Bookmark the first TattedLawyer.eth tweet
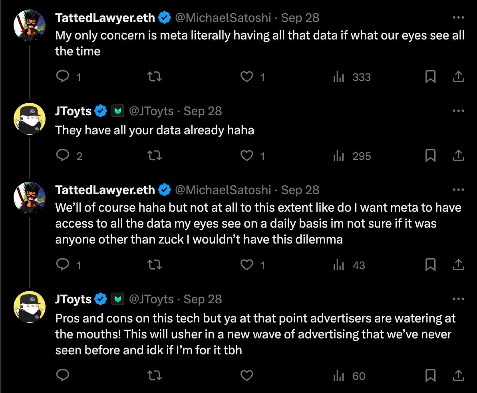Screen dimensions: 477x393 point(430,77)
